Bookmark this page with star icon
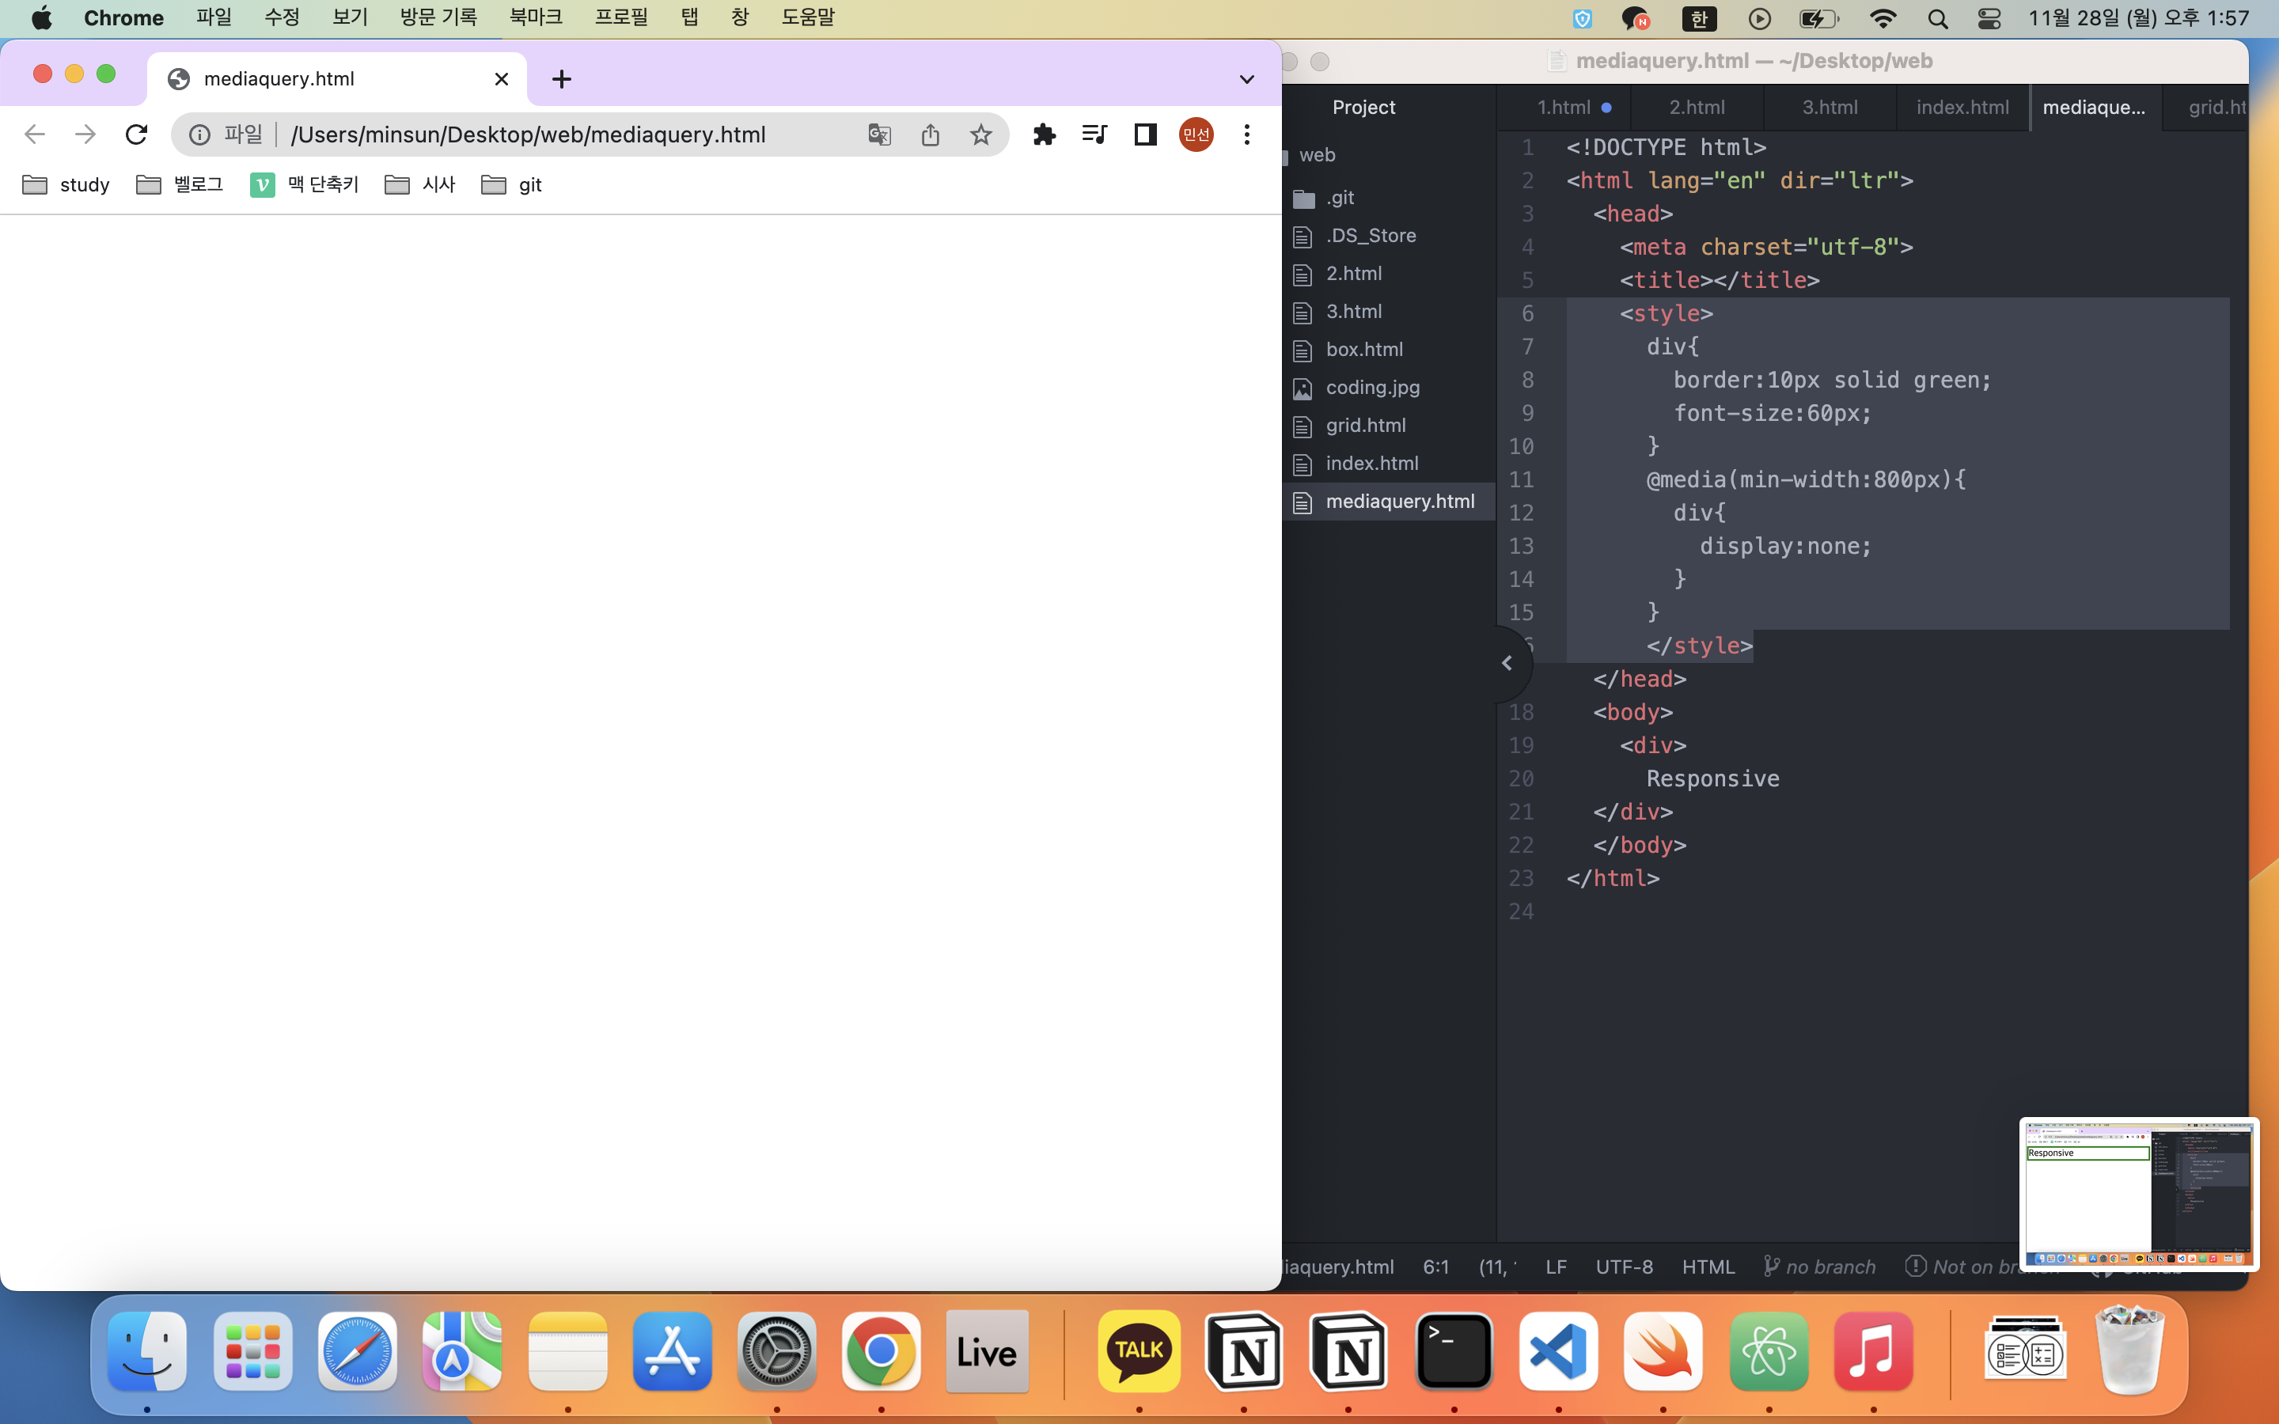2279x1424 pixels. click(981, 134)
